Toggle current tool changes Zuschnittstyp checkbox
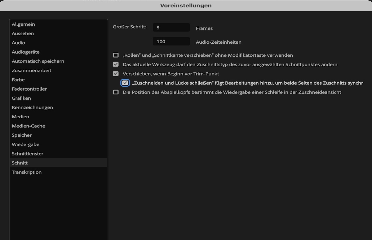Screen dimensions: 372x240 point(116,64)
